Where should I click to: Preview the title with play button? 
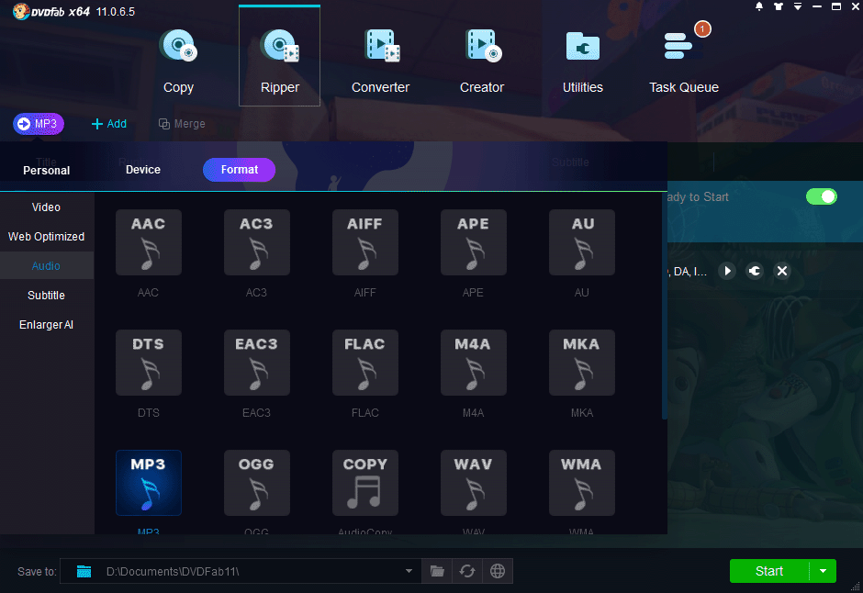point(727,271)
